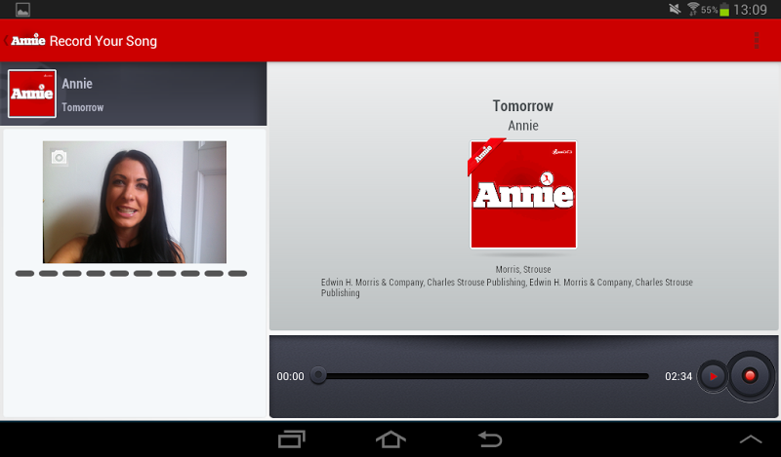
Task: Click 'Annie' subtitle under Tomorrow heading
Action: pyautogui.click(x=523, y=126)
